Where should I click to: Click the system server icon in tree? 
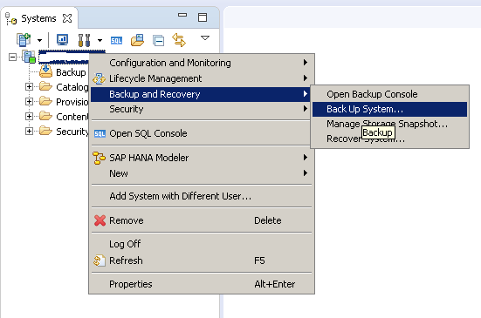click(29, 57)
